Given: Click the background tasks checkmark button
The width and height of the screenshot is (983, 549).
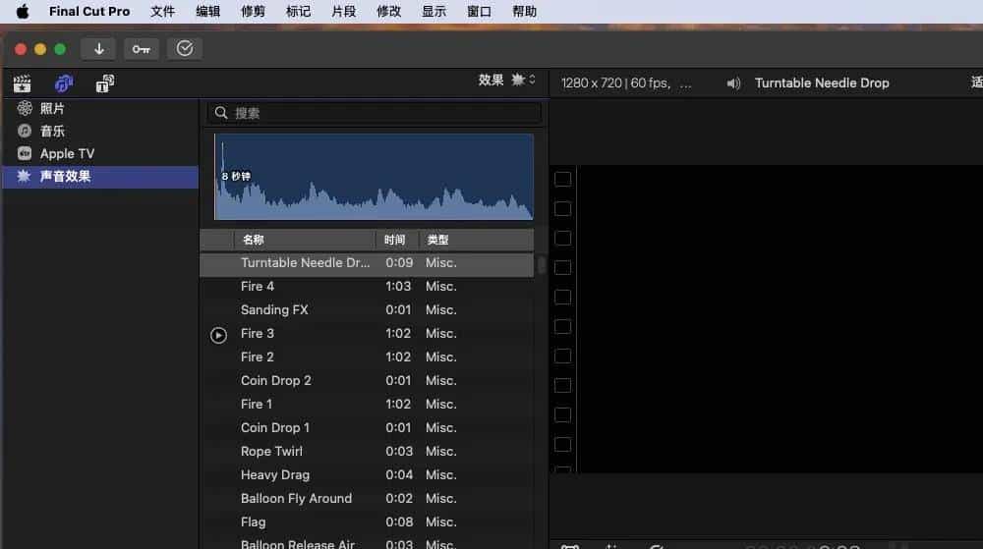Looking at the screenshot, I should click(x=185, y=49).
